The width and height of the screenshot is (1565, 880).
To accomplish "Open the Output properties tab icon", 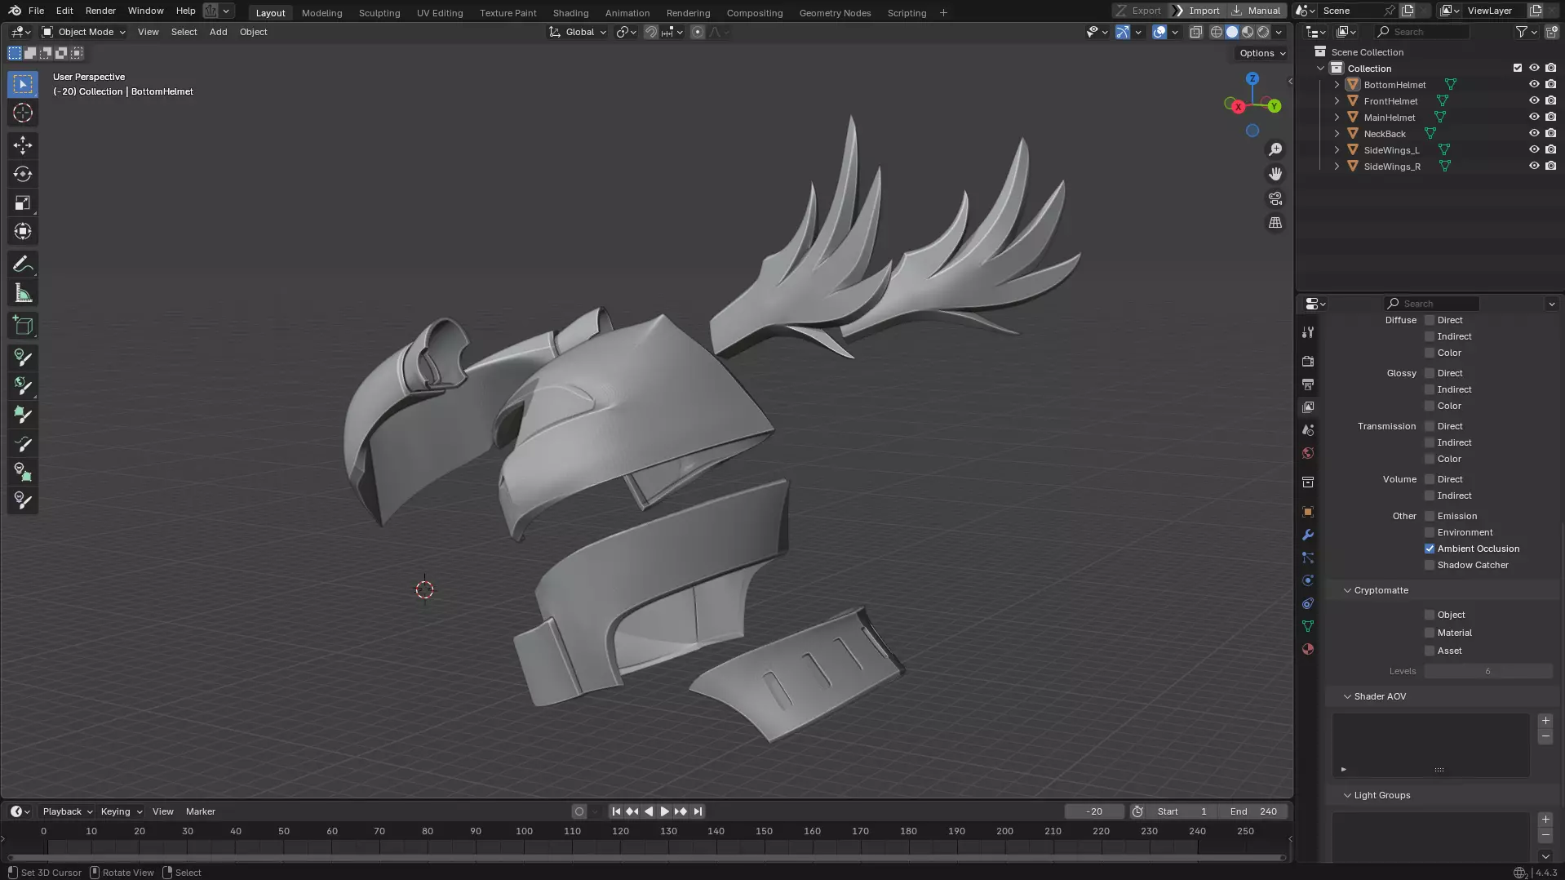I will click(1308, 384).
